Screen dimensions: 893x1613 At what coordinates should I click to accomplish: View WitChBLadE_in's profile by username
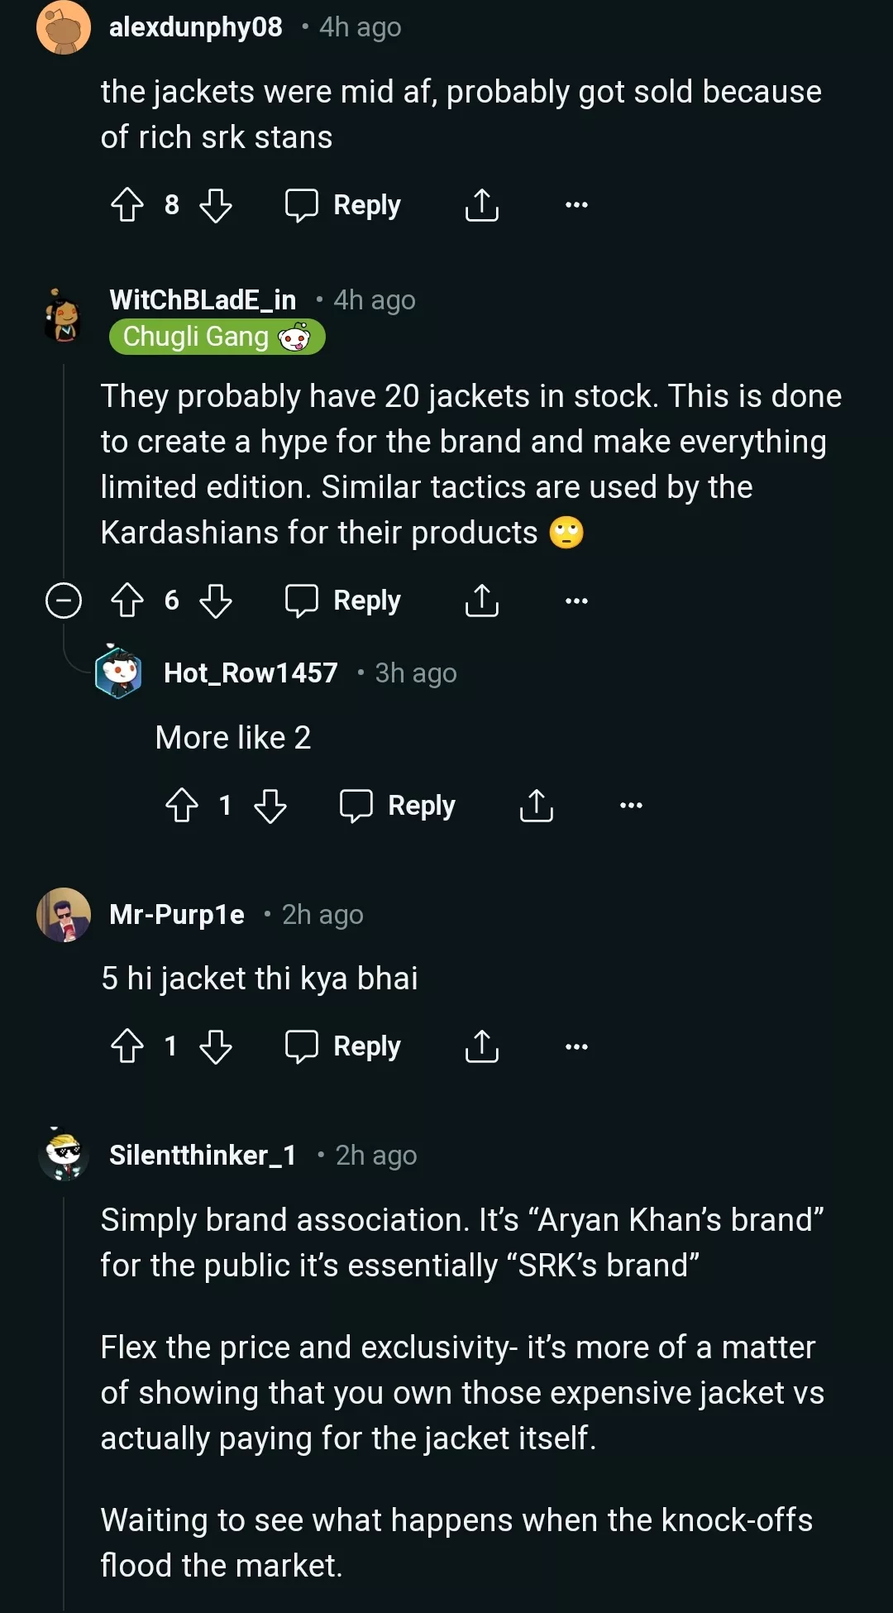203,299
